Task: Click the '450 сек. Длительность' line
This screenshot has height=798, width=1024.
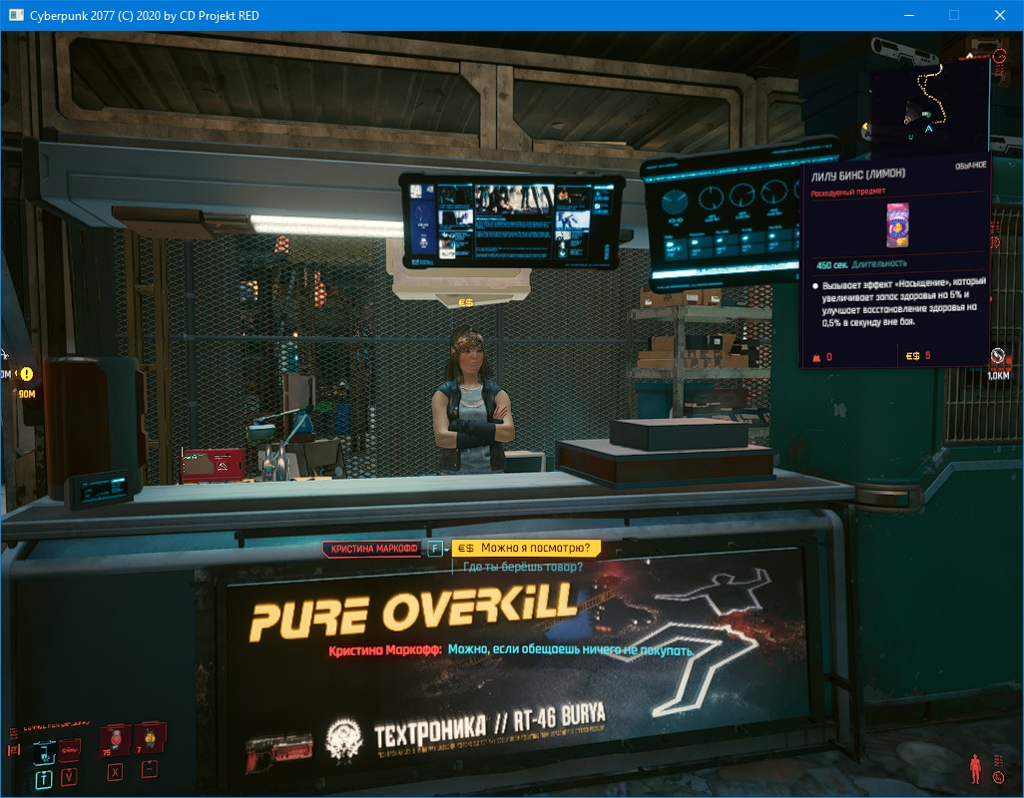Action: (861, 264)
